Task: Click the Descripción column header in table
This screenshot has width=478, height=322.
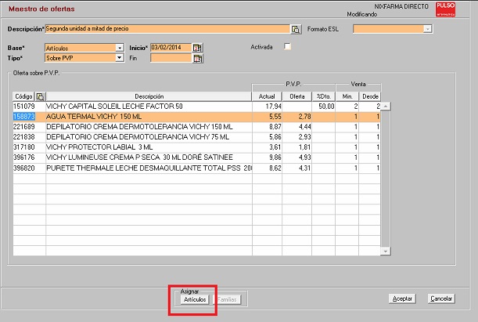Action: point(149,96)
